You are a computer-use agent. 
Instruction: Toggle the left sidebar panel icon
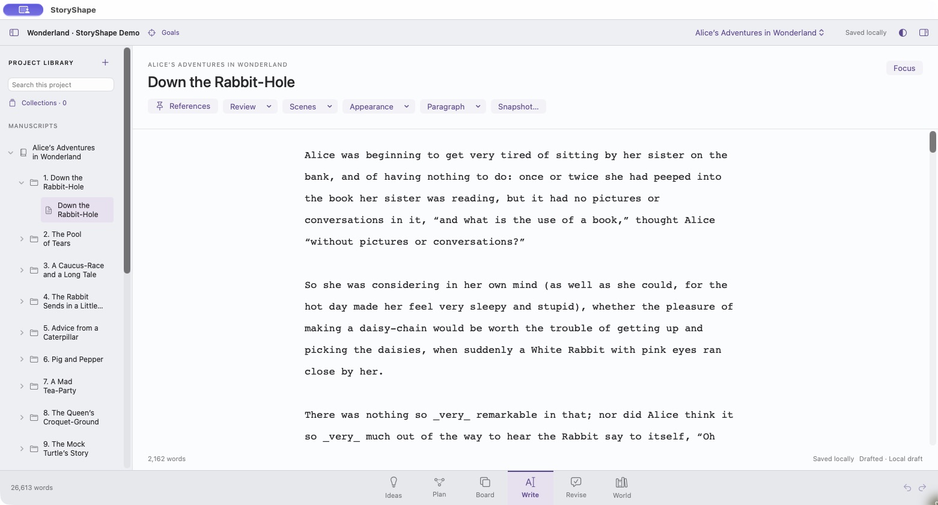click(14, 32)
